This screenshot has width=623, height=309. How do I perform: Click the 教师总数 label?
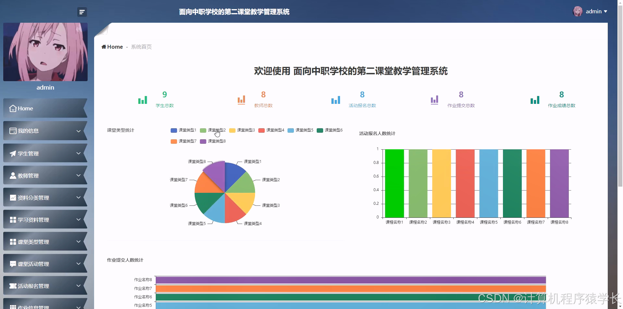click(263, 105)
